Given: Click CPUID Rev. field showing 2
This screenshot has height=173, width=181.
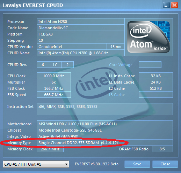Looking at the screenshot, I should click(x=67, y=65).
